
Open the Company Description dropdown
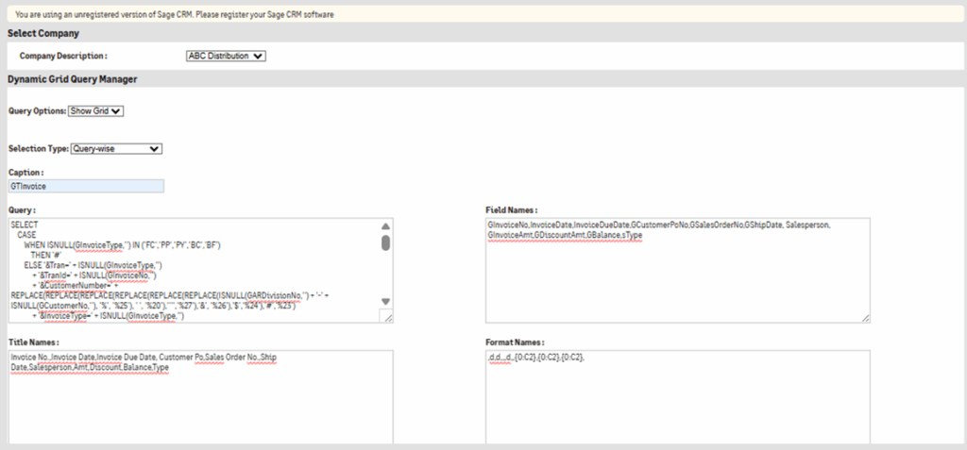[226, 56]
